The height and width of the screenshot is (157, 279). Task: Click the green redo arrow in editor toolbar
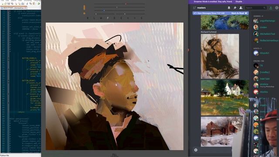[39, 3]
